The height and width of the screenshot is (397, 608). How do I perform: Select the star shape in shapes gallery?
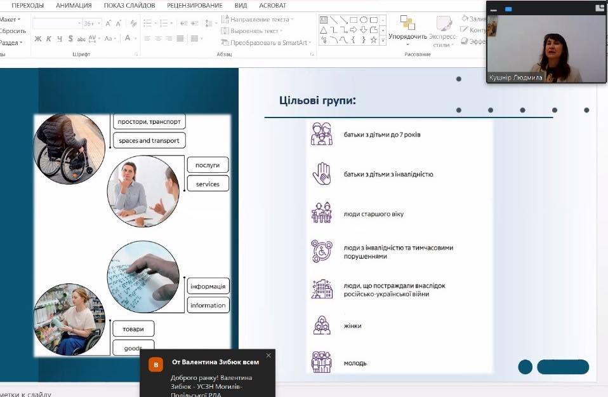(374, 39)
